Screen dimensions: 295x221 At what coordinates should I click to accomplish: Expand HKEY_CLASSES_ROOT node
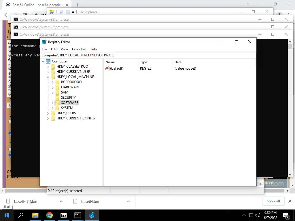coord(48,66)
